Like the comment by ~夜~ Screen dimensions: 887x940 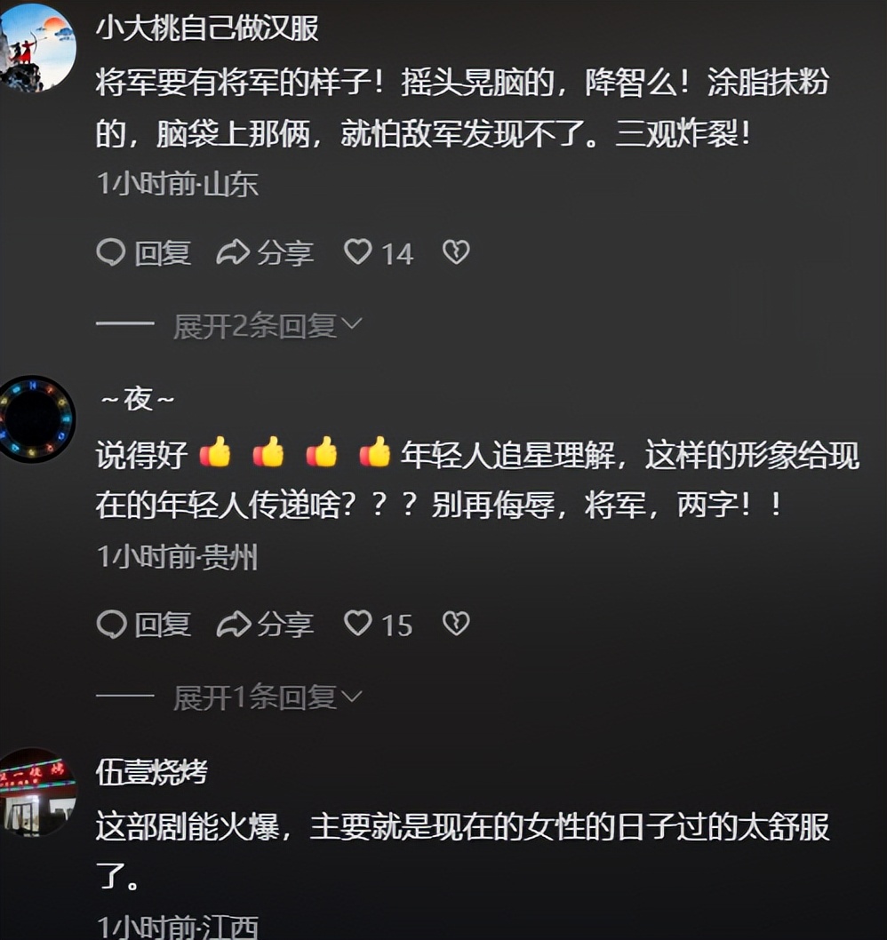357,624
